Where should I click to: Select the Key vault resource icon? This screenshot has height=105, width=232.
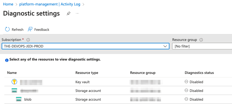pos(14,82)
